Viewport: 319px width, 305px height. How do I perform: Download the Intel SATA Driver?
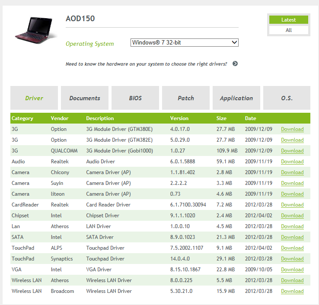click(292, 237)
